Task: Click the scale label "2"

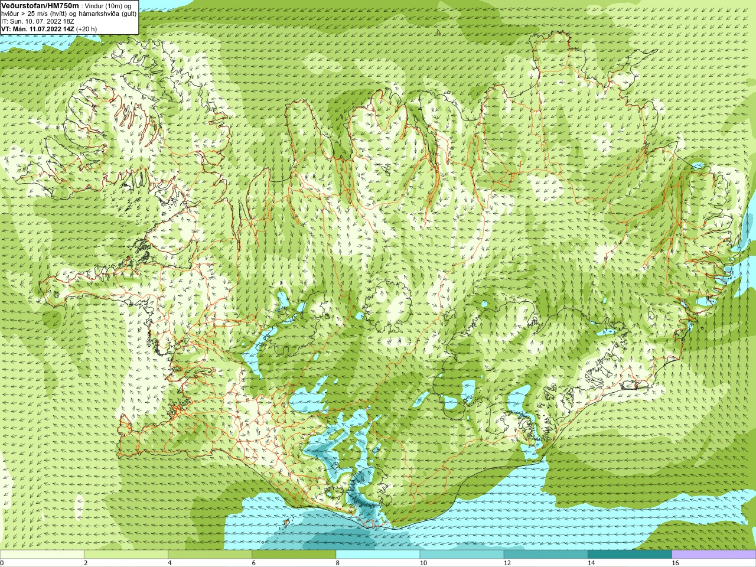Action: coord(86,563)
